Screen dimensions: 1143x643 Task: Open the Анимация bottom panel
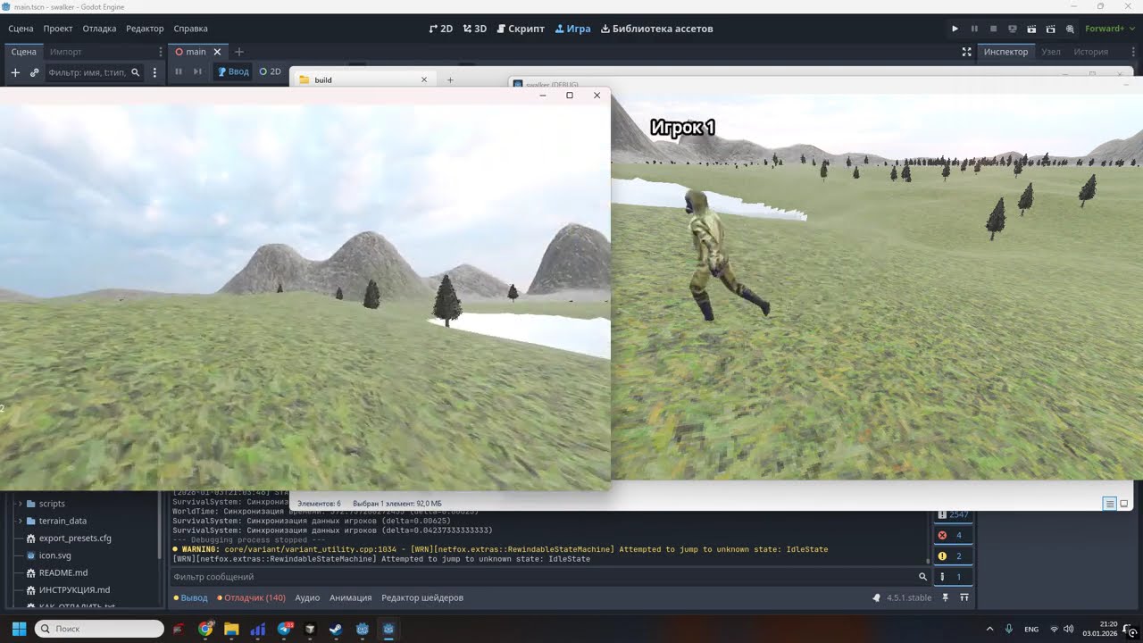[x=350, y=597]
